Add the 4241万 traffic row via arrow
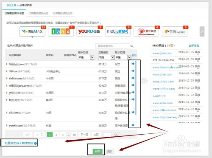Viewport: 212px width, 158px height. [133, 85]
